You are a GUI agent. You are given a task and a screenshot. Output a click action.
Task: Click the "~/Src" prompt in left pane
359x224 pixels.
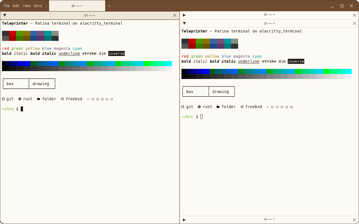pos(8,109)
